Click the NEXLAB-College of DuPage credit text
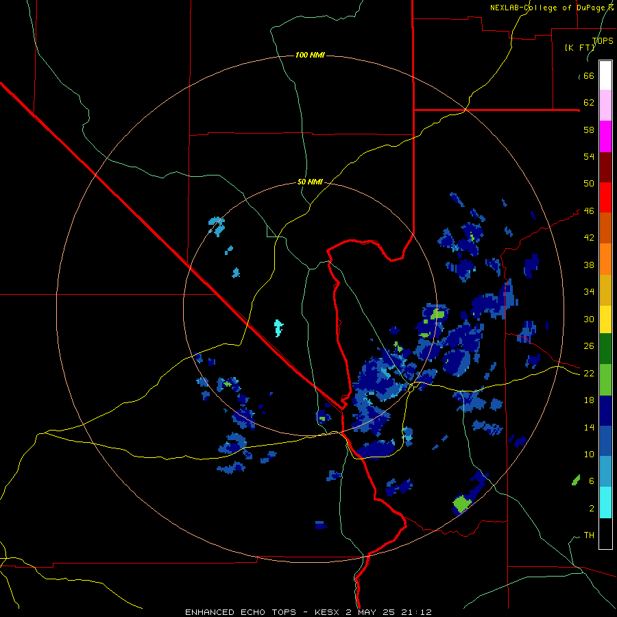Image resolution: width=617 pixels, height=617 pixels. 551,8
